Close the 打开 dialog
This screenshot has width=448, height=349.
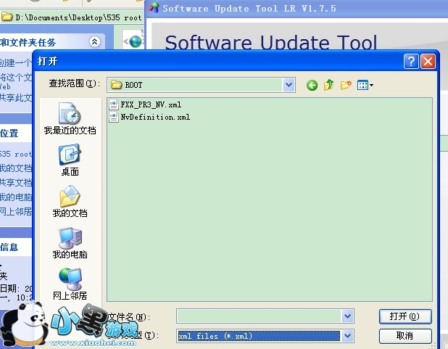[x=428, y=61]
